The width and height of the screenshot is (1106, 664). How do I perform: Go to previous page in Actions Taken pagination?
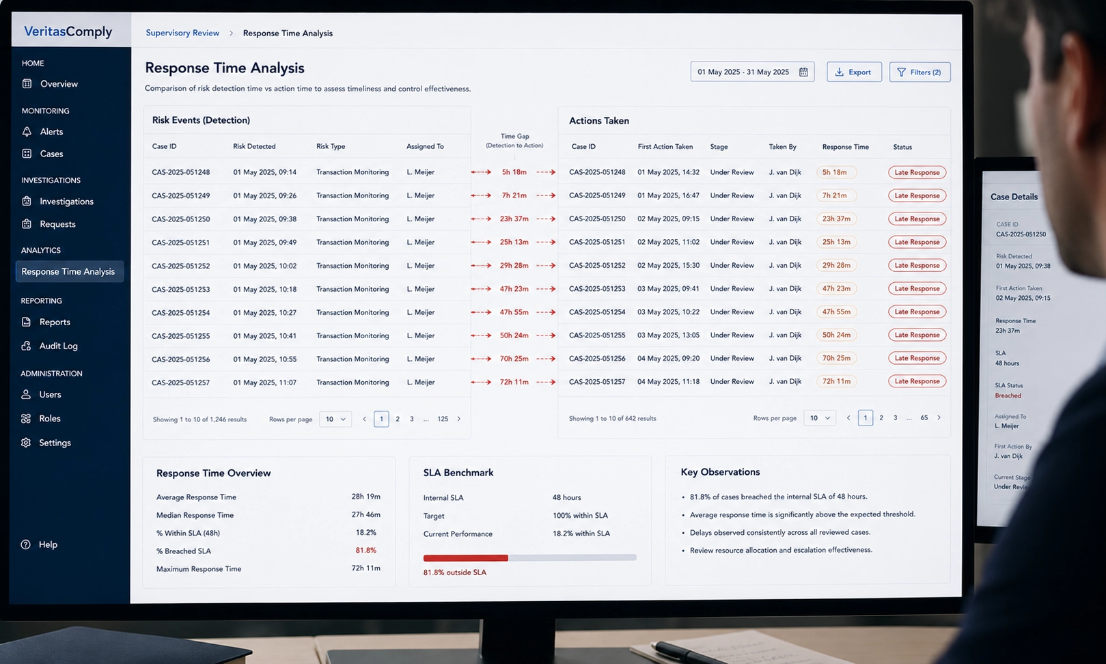coord(848,417)
